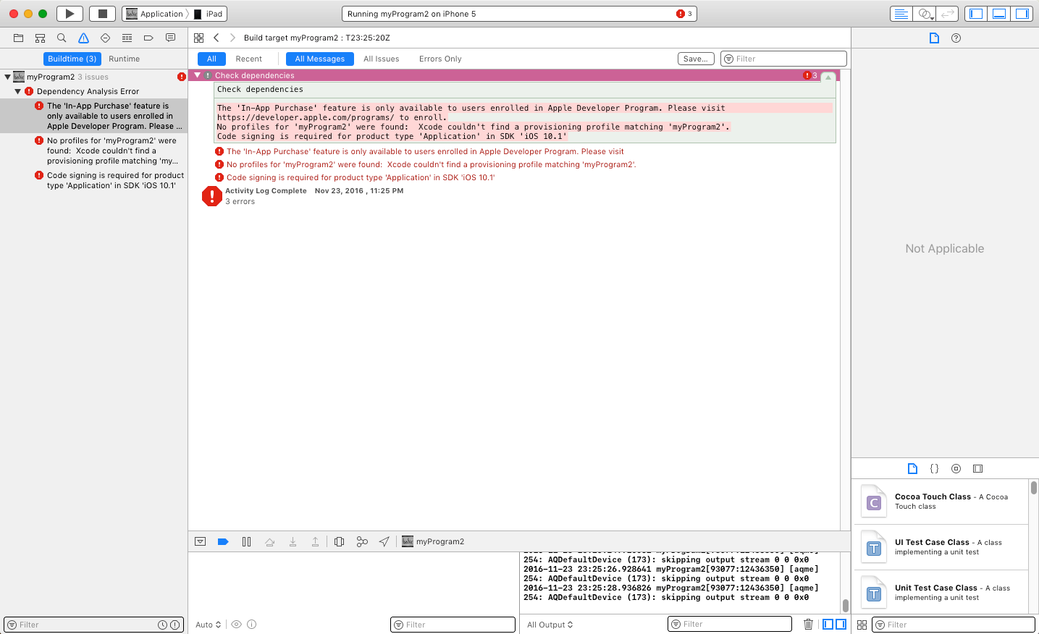This screenshot has width=1039, height=634.
Task: Collapse the myProgram2 issues tree
Action: tap(7, 77)
